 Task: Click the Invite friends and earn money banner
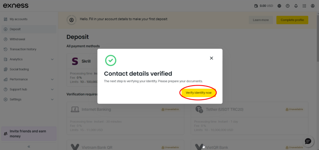pos(29,134)
